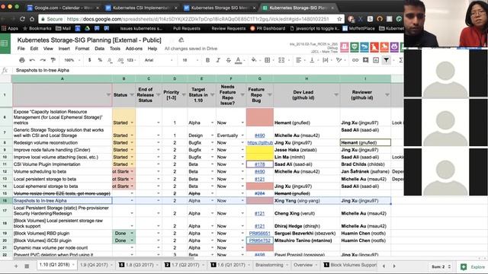Open Done dropdown for RBD plugin row
The image size is (488, 274).
(x=132, y=234)
